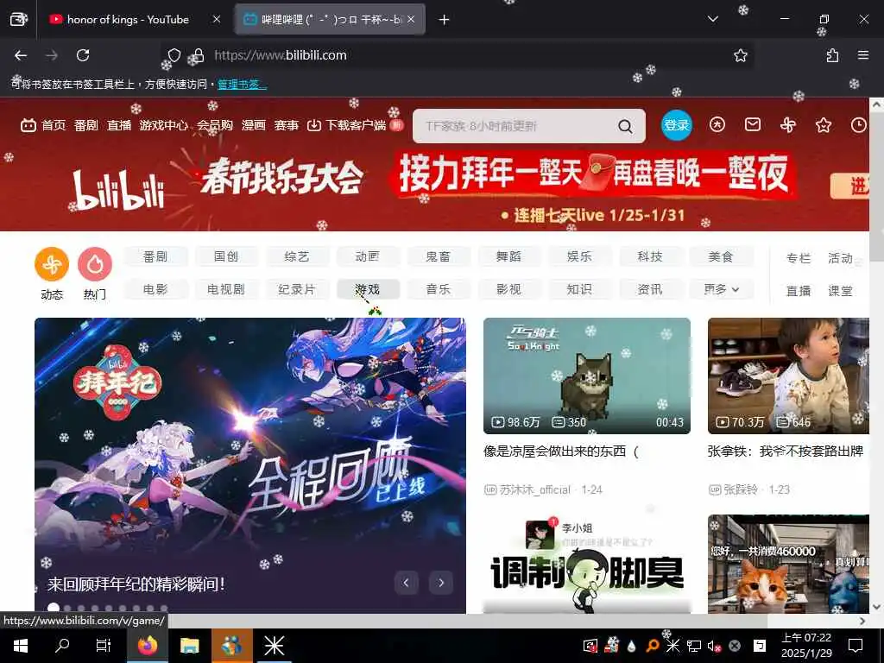Click the orange 动态 circle icon

(52, 264)
